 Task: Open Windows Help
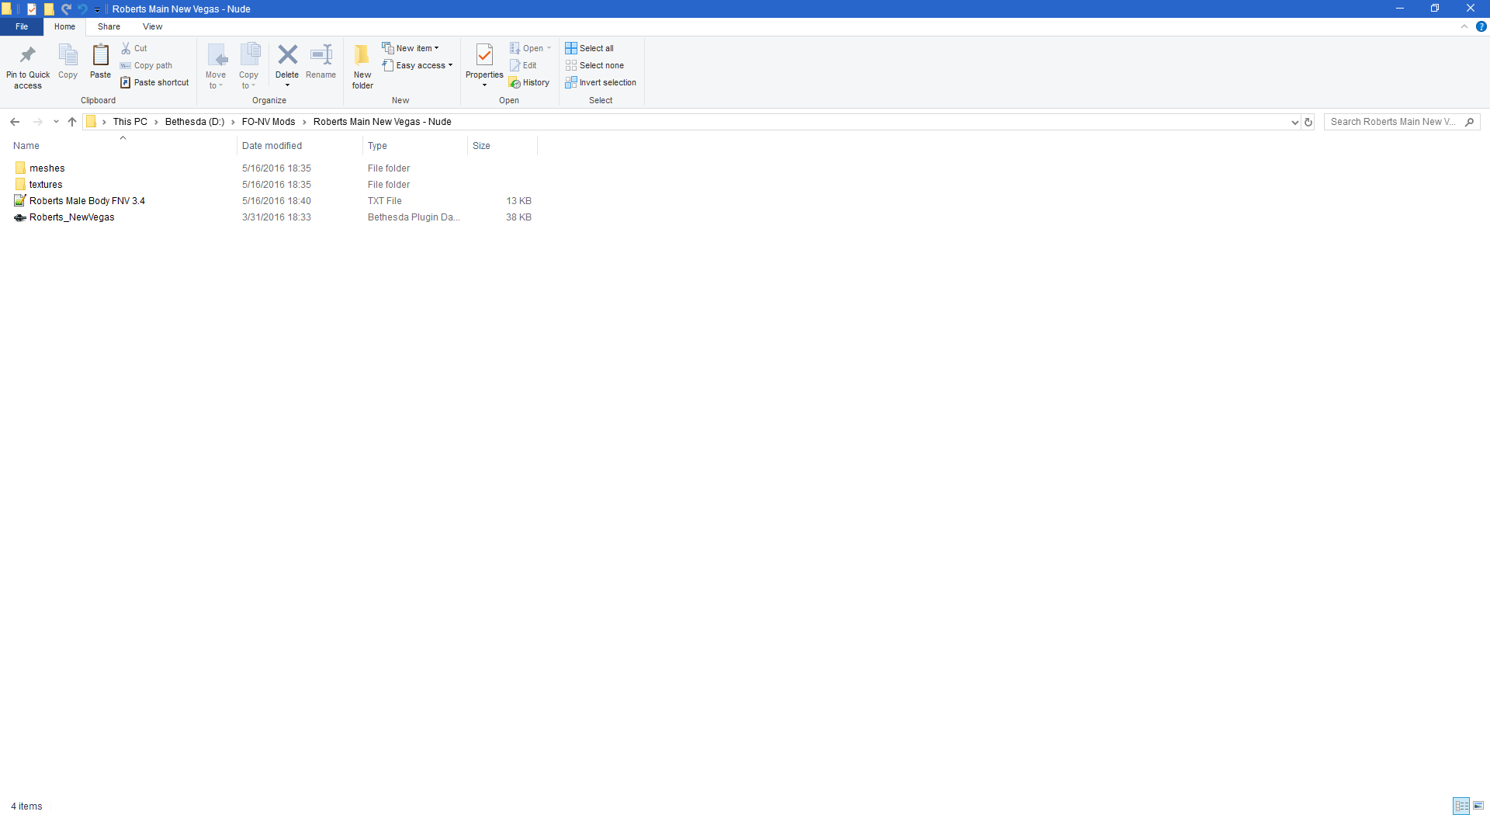point(1481,26)
